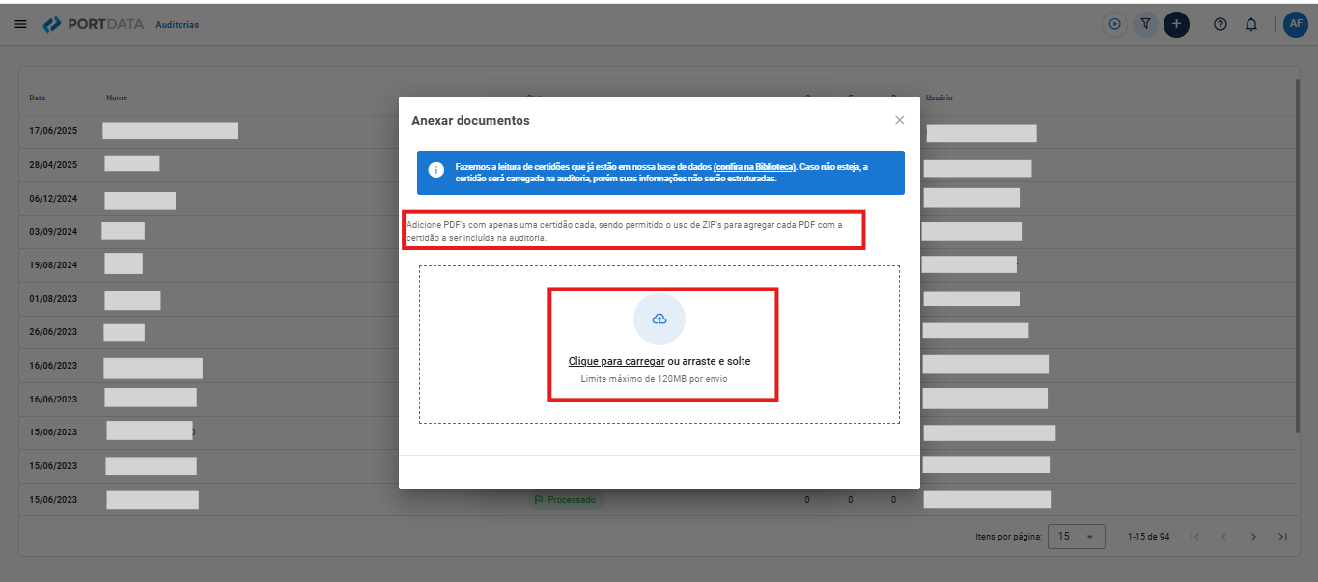Select the row dated 06/12/2024

click(659, 198)
